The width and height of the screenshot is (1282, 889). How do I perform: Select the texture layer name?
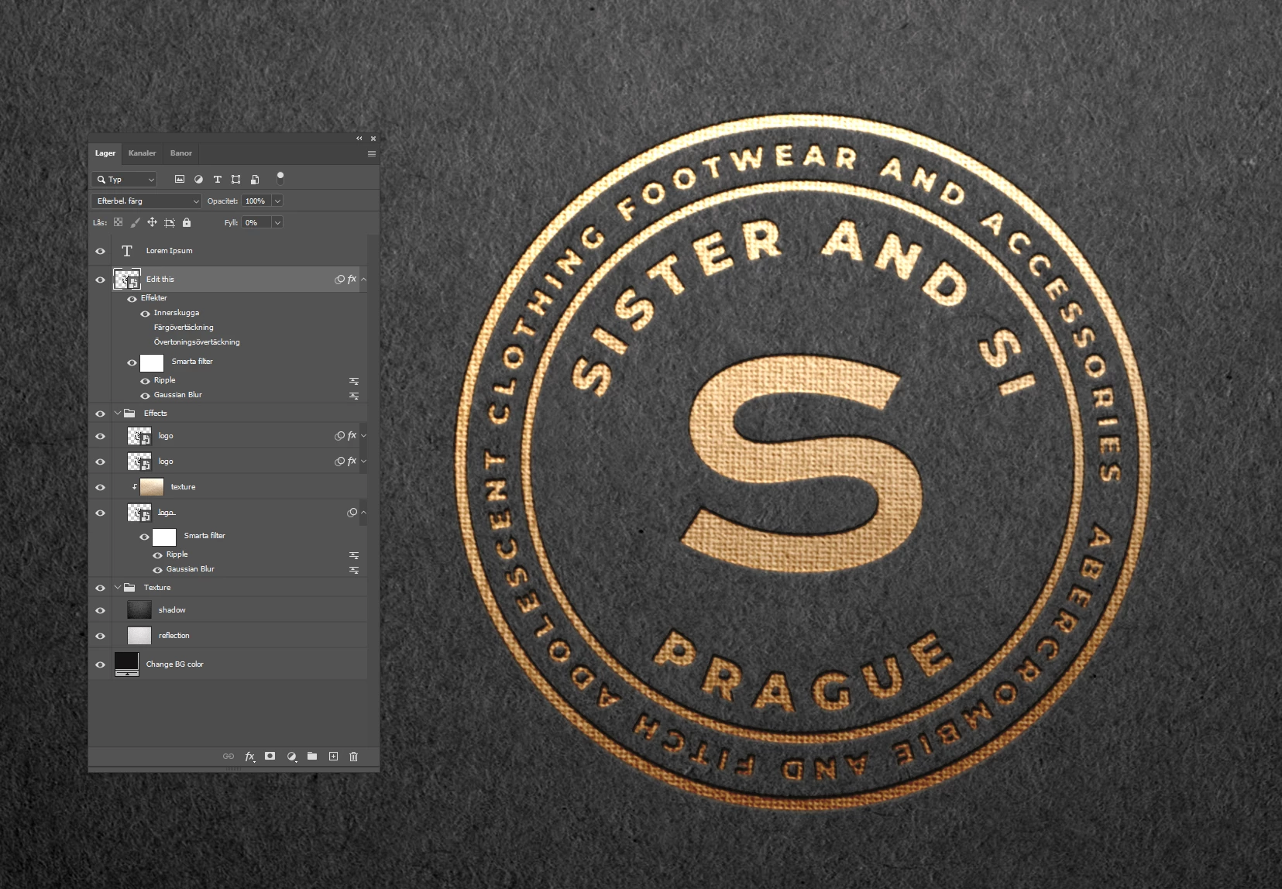[183, 487]
